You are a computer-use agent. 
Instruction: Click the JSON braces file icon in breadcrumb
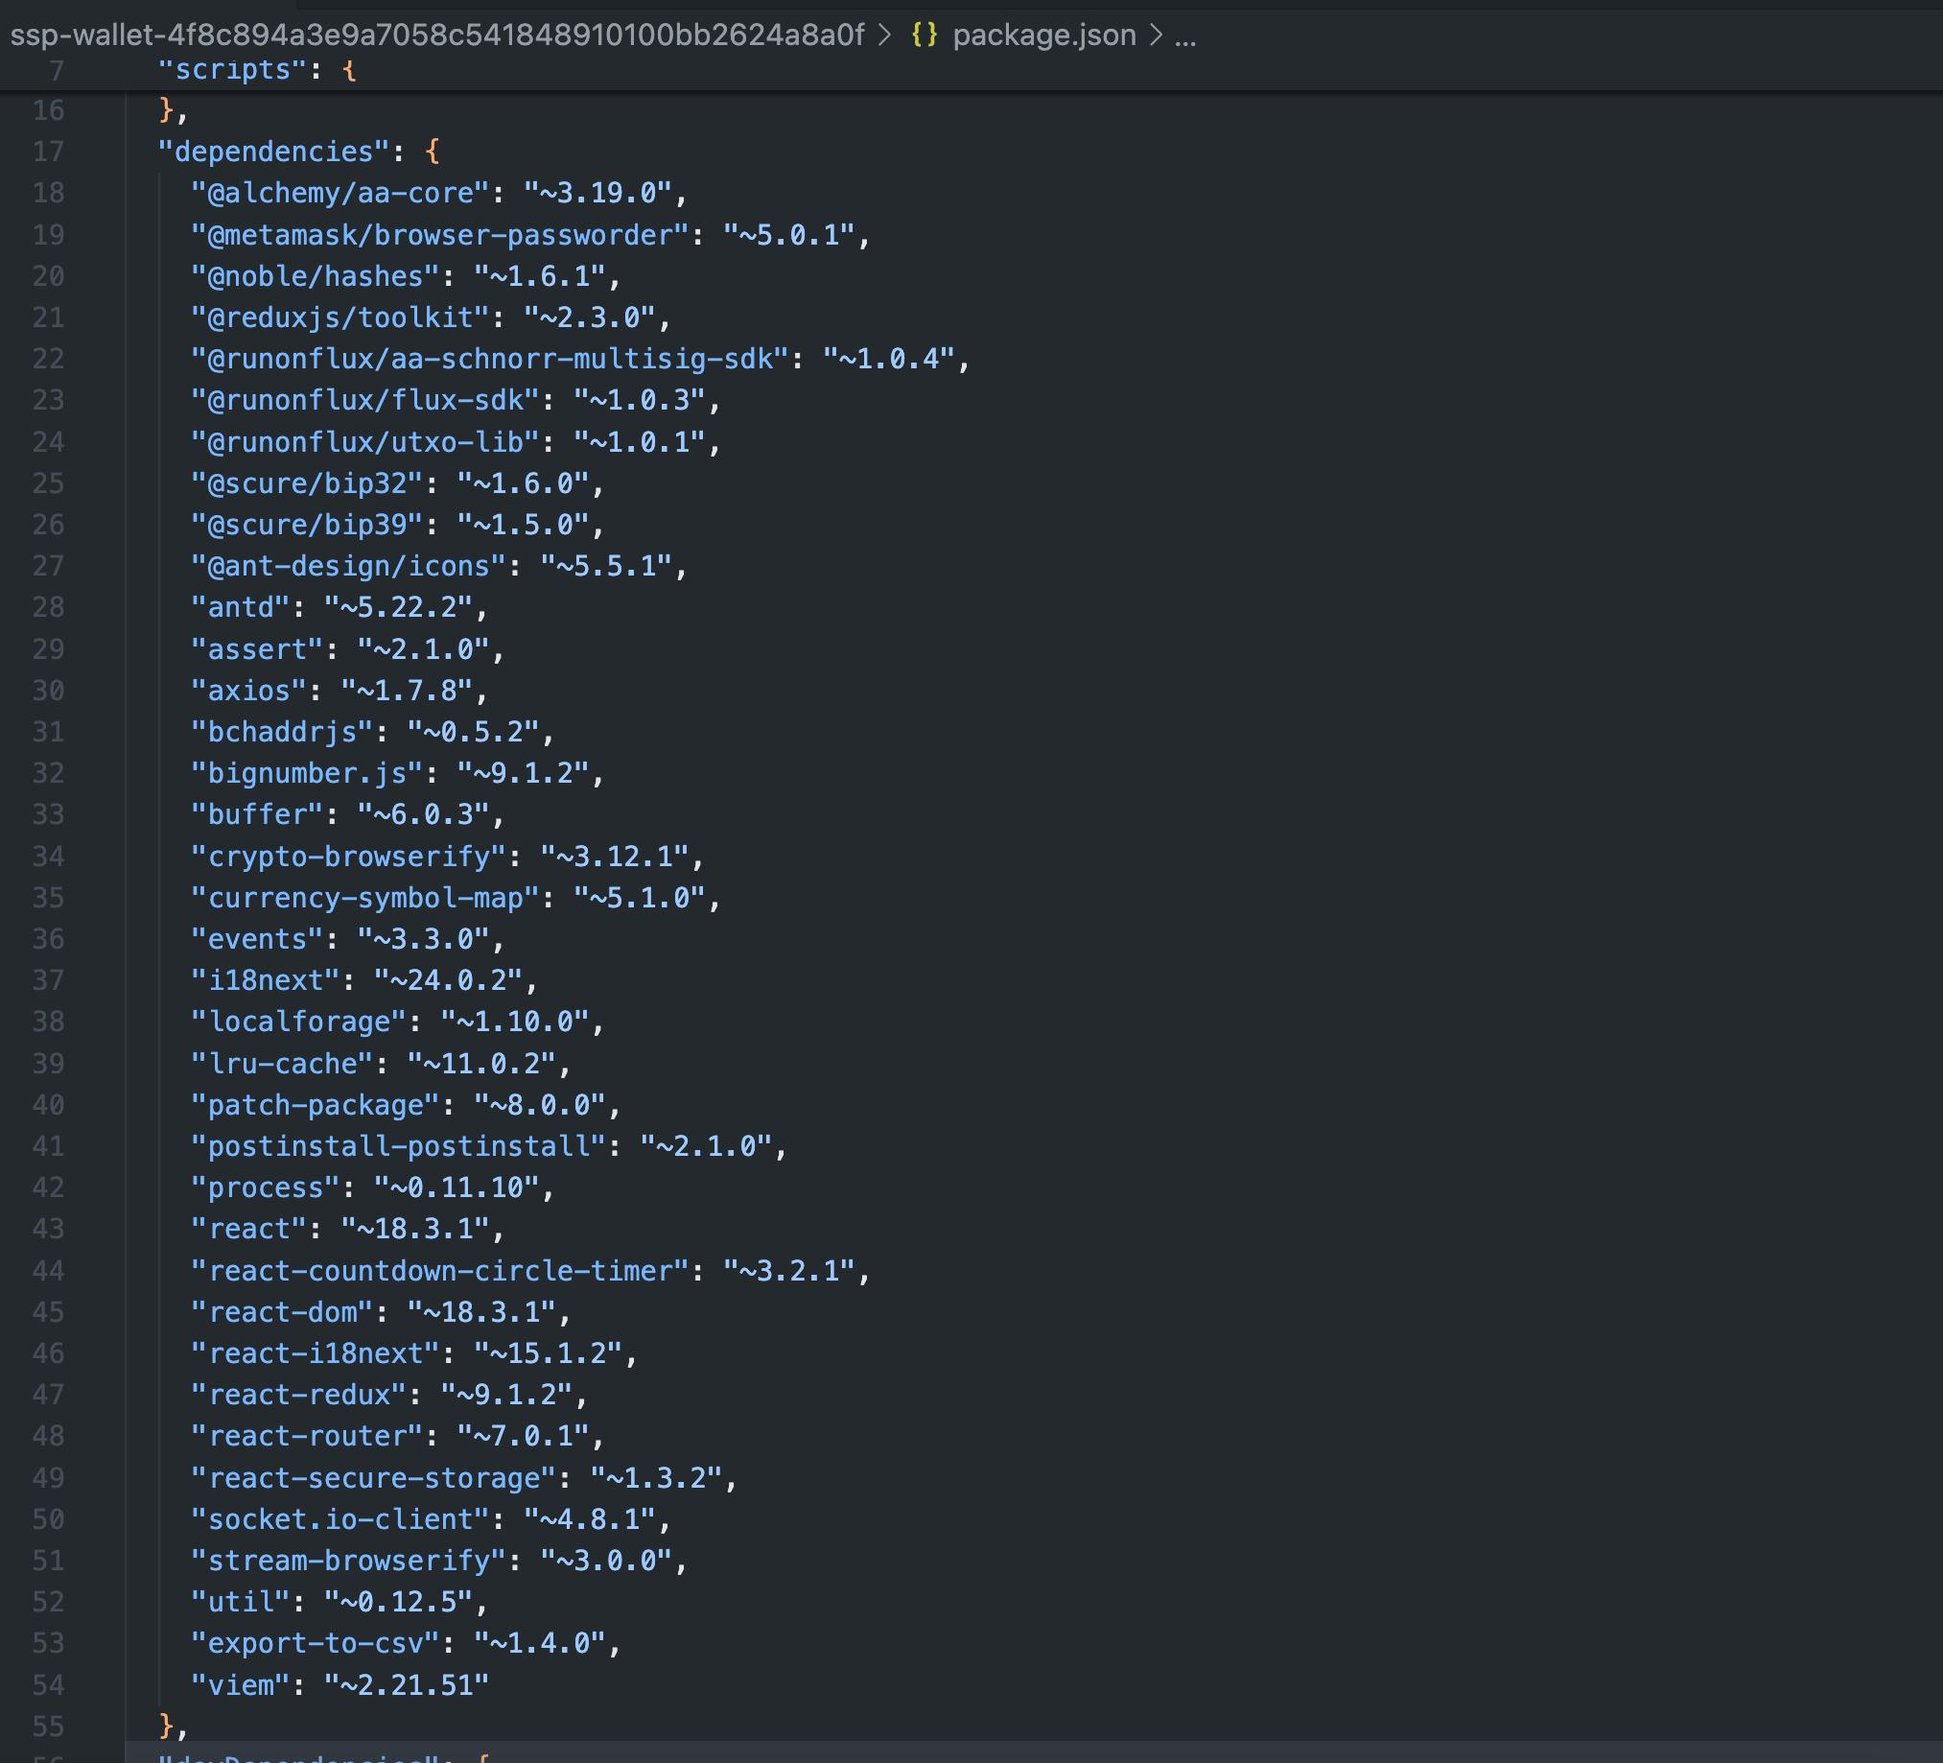(x=925, y=35)
